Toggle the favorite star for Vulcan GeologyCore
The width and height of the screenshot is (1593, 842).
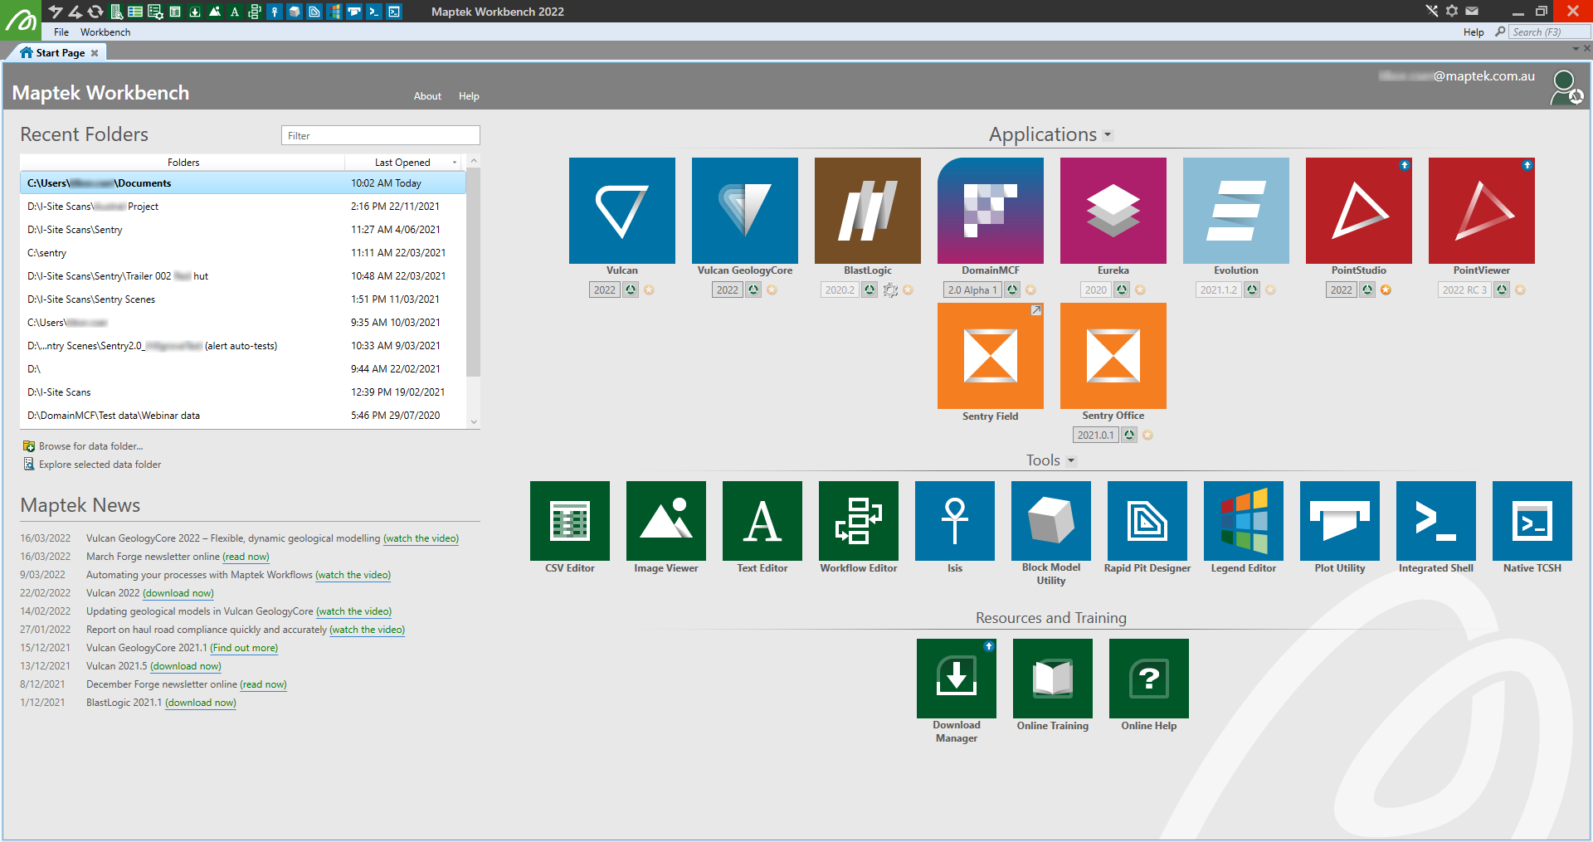772,290
